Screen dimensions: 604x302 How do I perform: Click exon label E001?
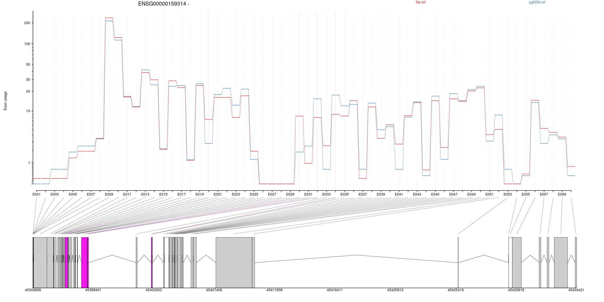[x=36, y=194]
